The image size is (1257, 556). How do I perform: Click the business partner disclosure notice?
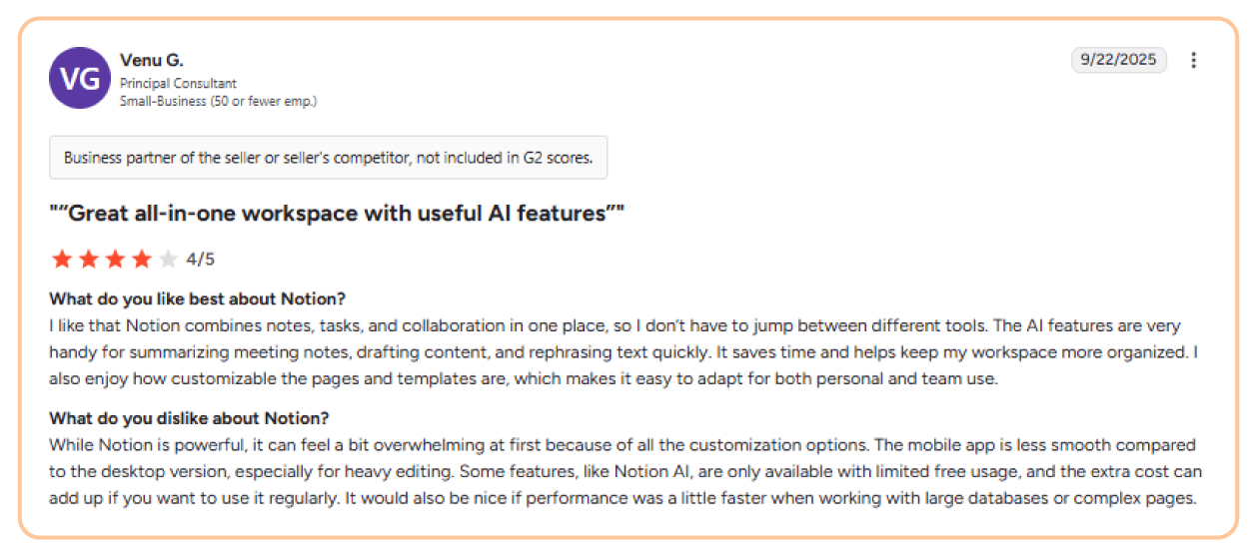[328, 158]
